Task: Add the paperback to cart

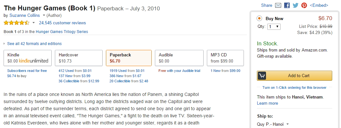Action: 295,76
